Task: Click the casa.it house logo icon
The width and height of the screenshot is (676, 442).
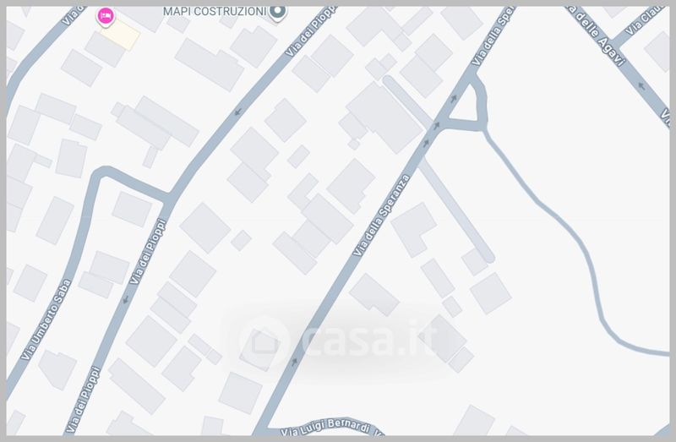Action: [264, 341]
